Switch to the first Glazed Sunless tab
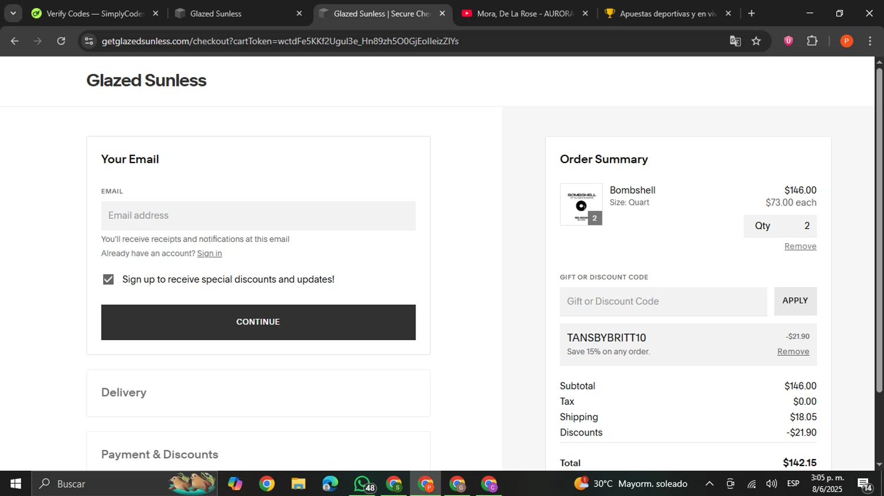884x496 pixels. pyautogui.click(x=239, y=13)
